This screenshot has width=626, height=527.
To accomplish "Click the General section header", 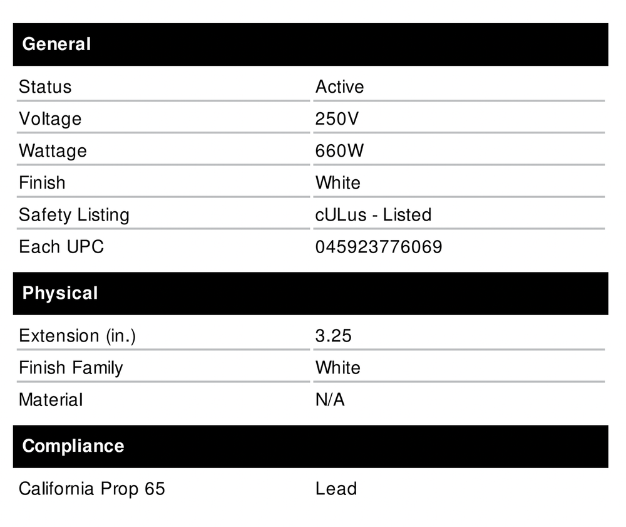I will (56, 44).
